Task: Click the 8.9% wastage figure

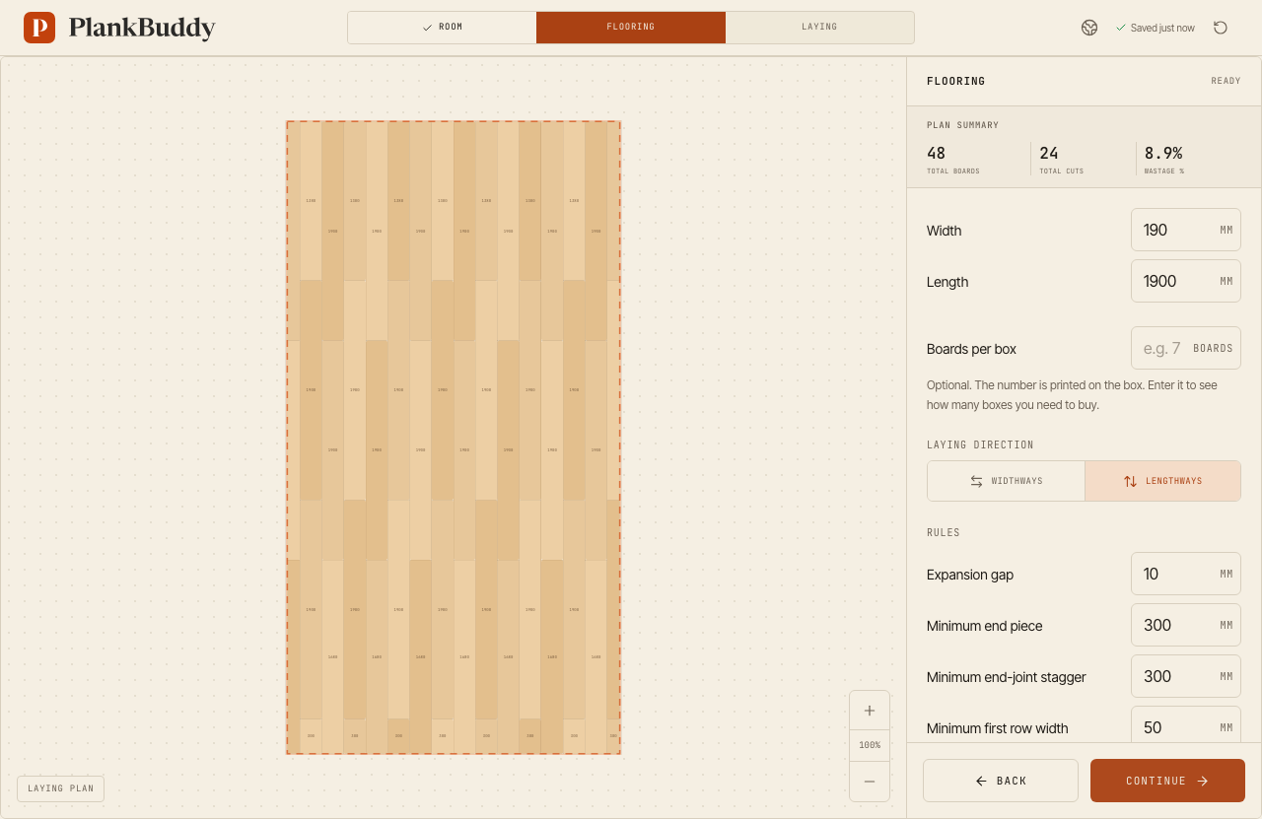Action: click(x=1163, y=153)
